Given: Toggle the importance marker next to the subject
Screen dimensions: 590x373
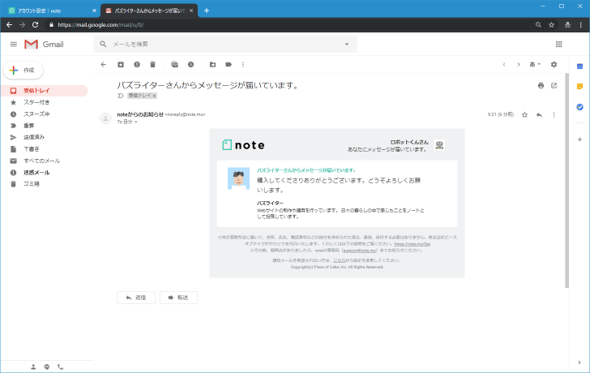Looking at the screenshot, I should 121,96.
